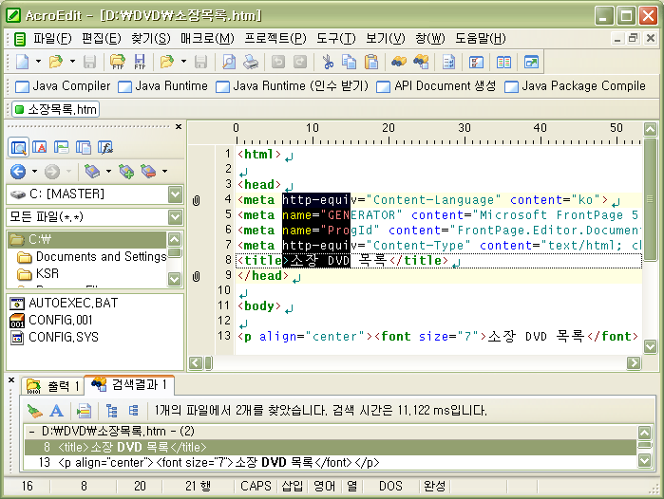Click the Open folder toolbar icon
The image size is (664, 499).
pyautogui.click(x=55, y=63)
